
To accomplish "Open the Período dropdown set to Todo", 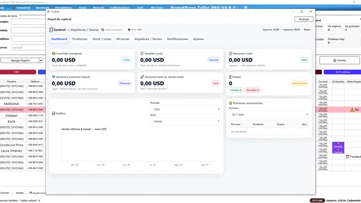I will point(186,109).
